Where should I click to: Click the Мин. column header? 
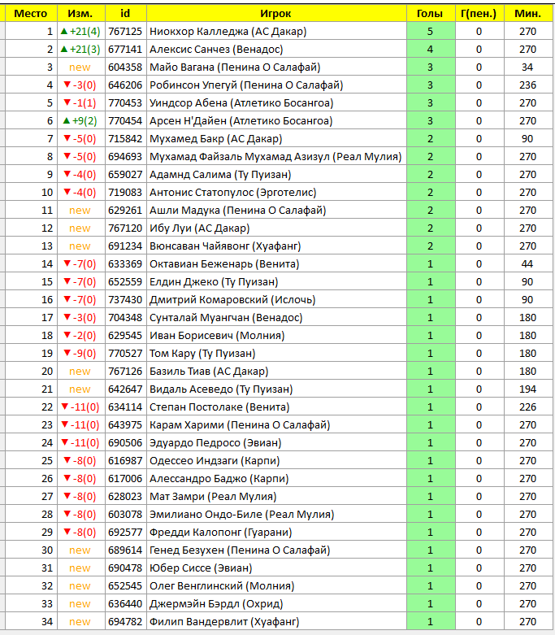click(529, 14)
